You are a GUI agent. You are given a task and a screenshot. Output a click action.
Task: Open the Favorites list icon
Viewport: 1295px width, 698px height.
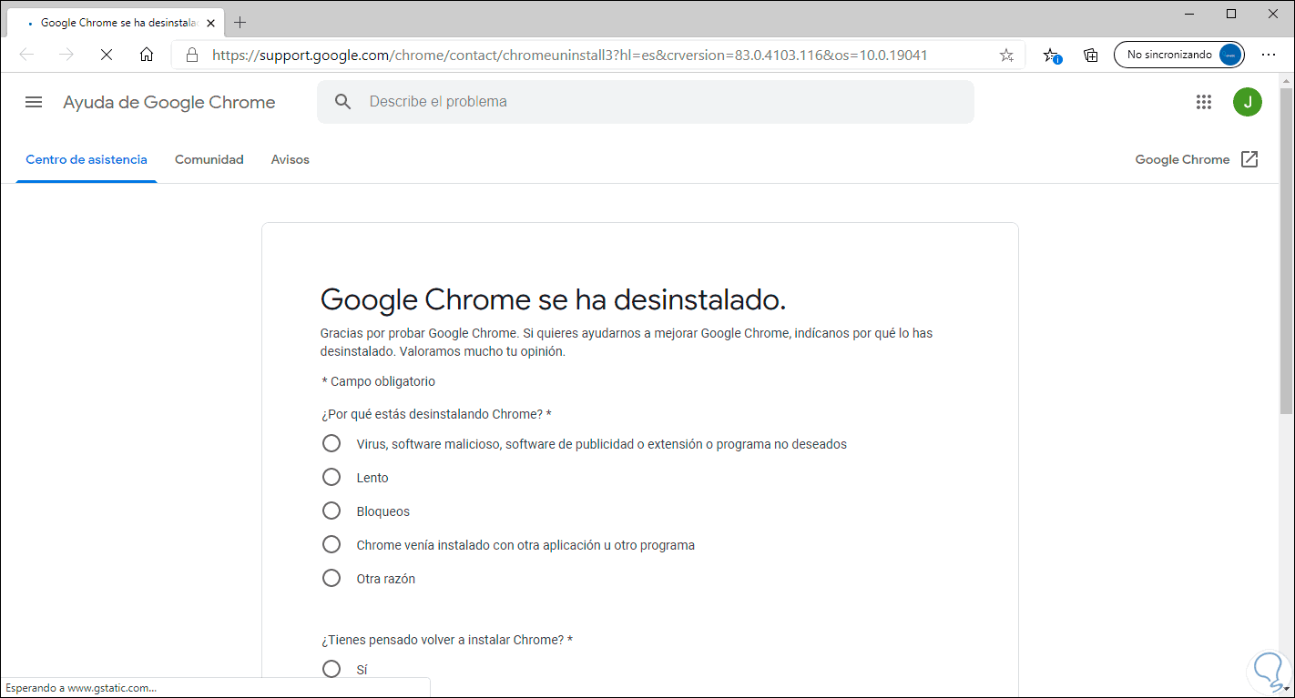(1052, 55)
